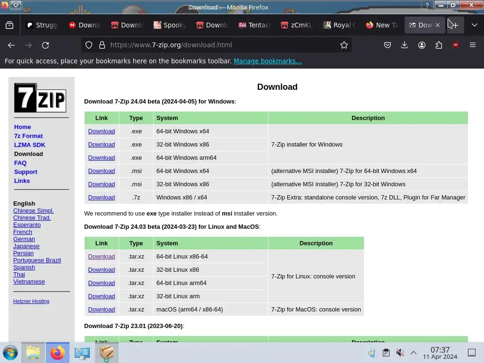Go to the Home sidebar link
Screen dimensions: 484x363
pos(23,127)
